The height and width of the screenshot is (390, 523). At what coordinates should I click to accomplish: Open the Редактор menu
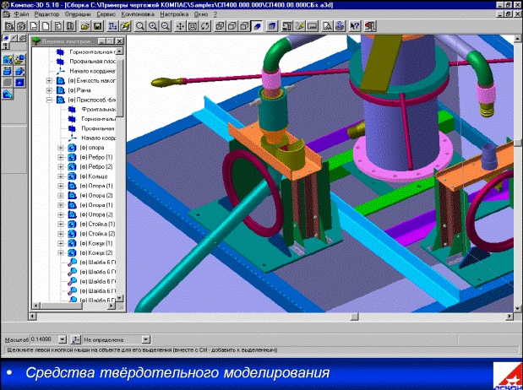click(46, 14)
